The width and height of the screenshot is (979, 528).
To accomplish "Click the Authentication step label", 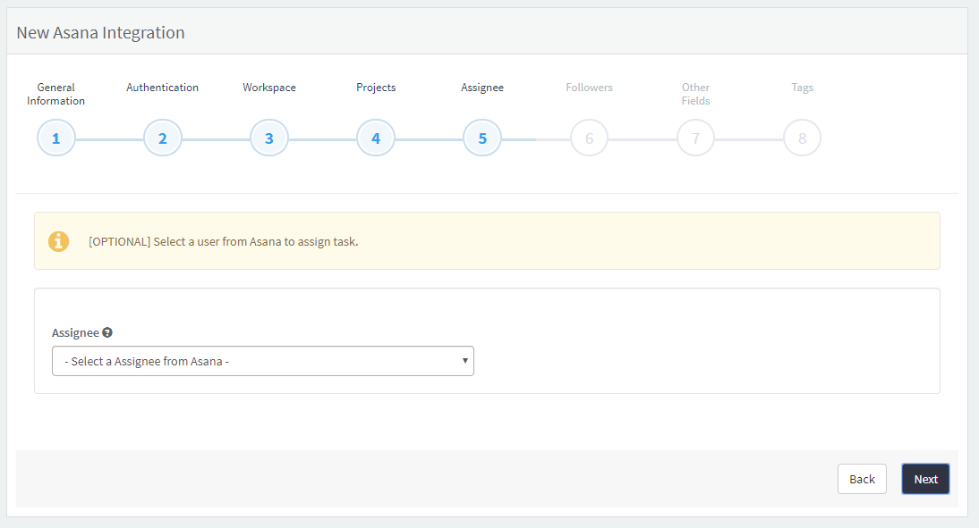I will coord(162,88).
